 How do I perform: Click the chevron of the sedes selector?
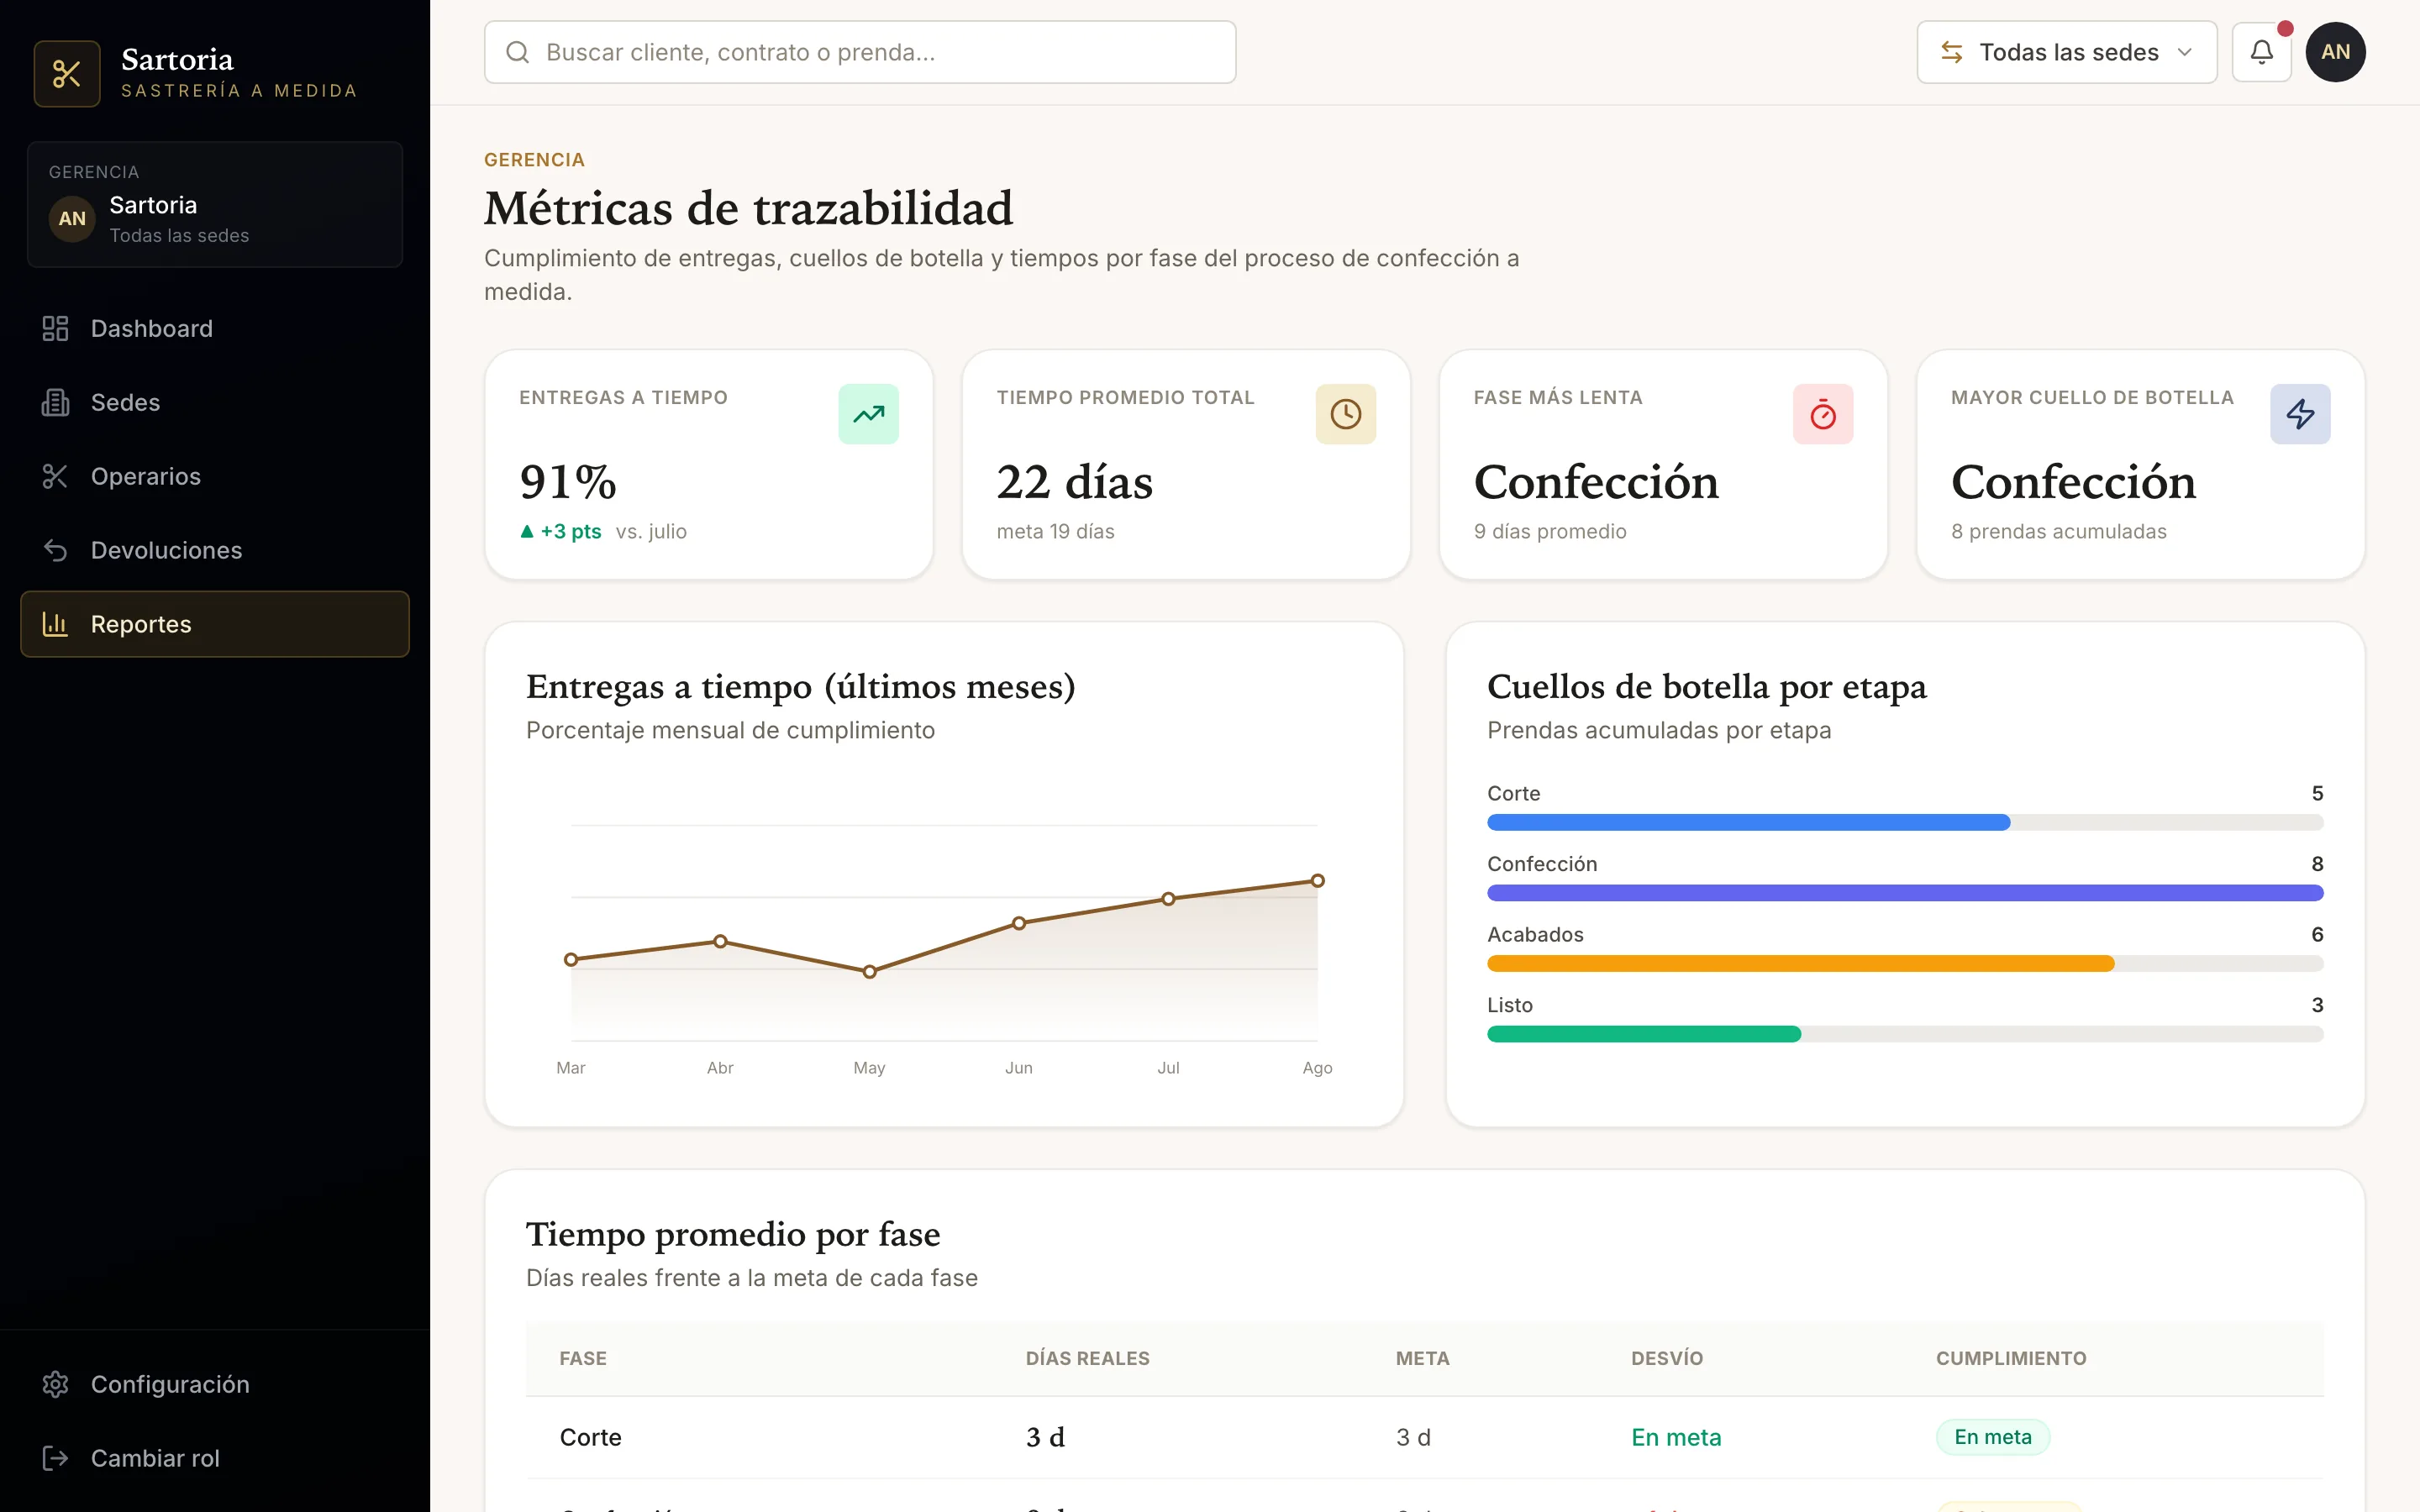tap(2184, 52)
